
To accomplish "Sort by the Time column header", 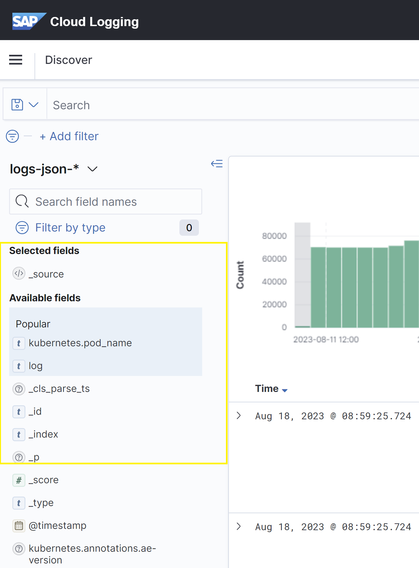I will (267, 389).
